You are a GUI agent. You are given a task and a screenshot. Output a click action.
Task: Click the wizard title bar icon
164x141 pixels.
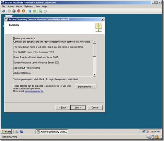tap(7, 19)
